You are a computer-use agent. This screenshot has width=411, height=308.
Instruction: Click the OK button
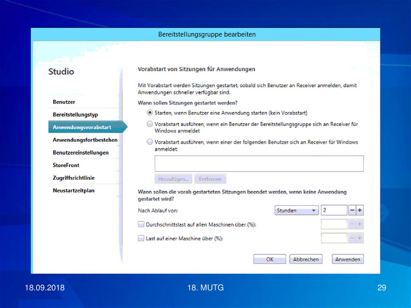pos(270,259)
